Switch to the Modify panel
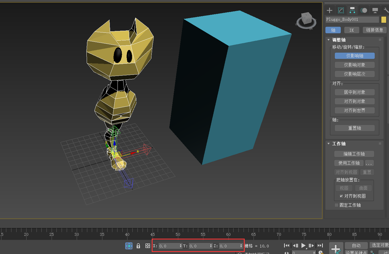The image size is (389, 254). tap(341, 10)
